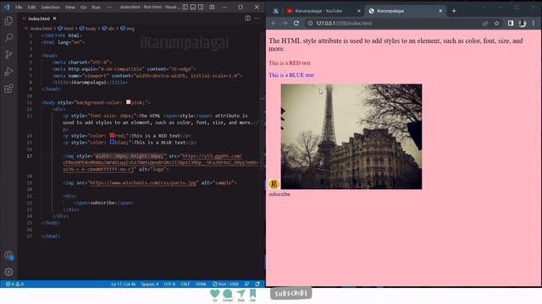
Task: Reload the browser page
Action: point(296,23)
